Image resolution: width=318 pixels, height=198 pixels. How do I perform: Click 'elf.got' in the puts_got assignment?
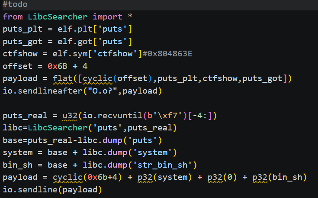click(75, 42)
